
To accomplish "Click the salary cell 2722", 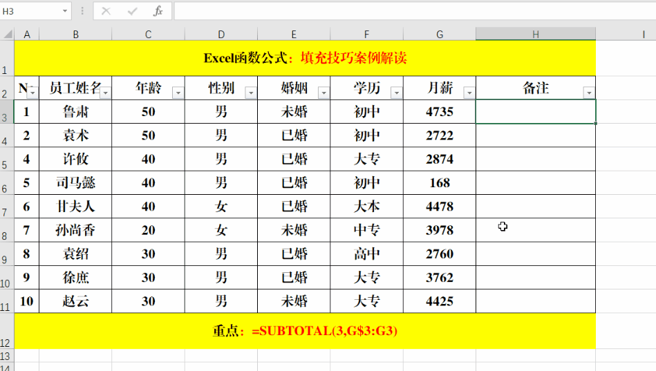I will point(440,135).
